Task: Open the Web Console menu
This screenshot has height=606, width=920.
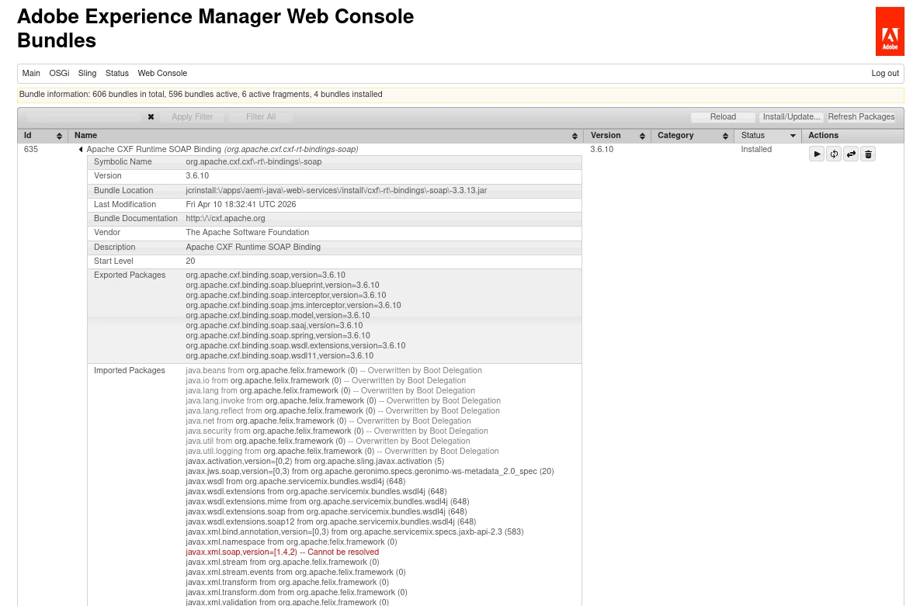Action: click(162, 74)
